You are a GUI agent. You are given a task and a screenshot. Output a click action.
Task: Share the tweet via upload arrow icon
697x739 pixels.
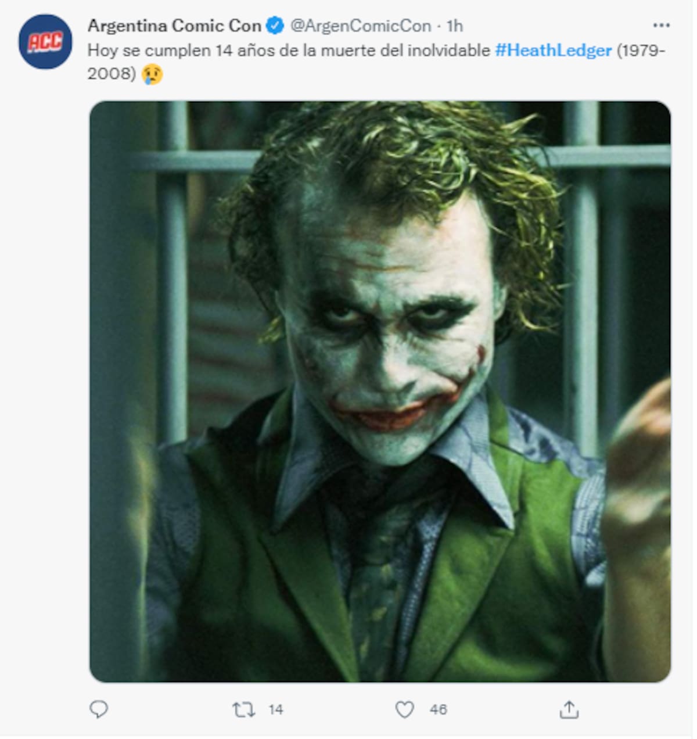click(x=569, y=709)
